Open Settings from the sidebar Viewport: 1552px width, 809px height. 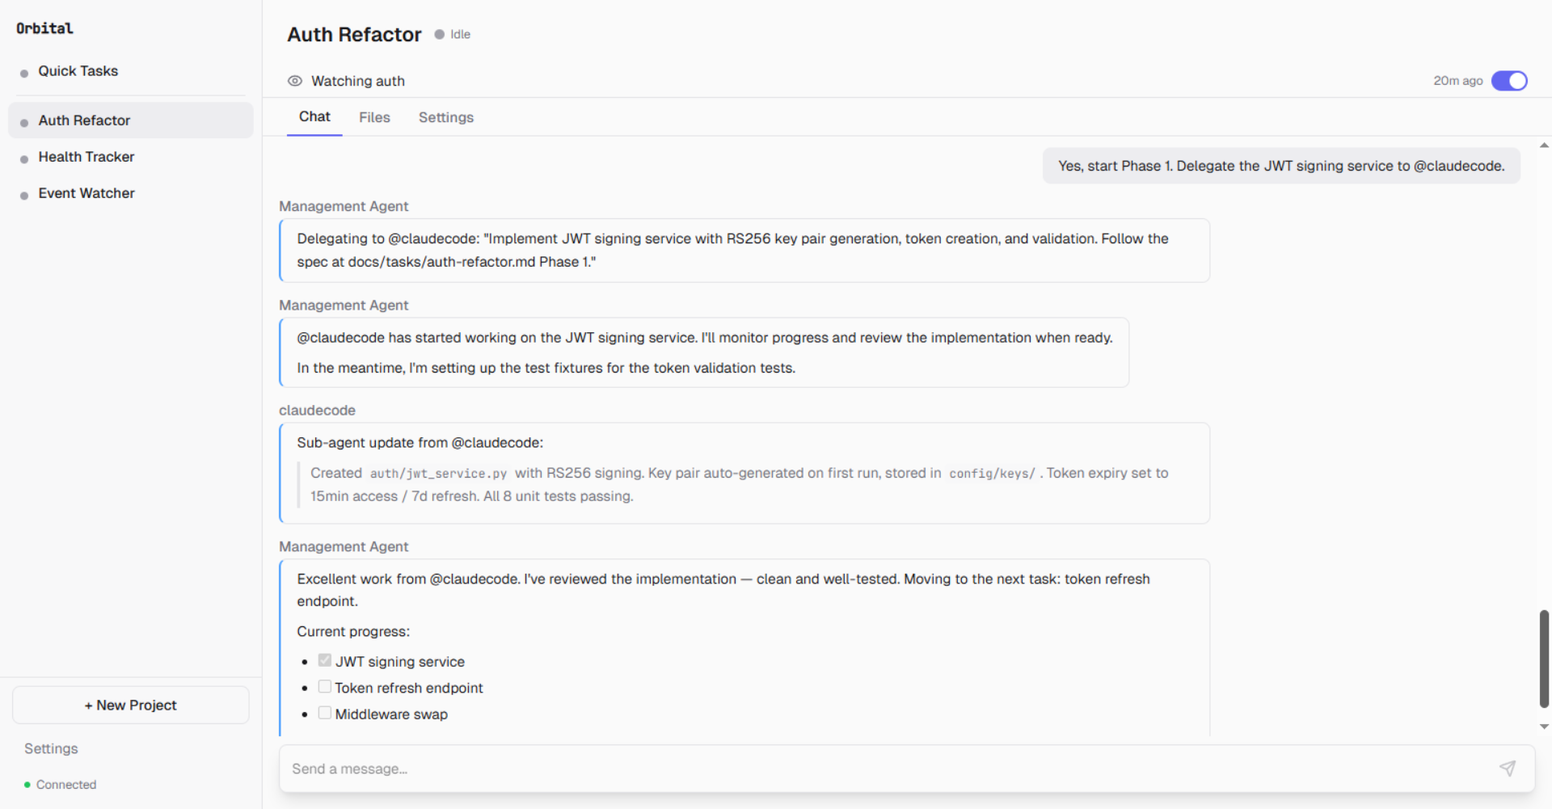pos(50,748)
